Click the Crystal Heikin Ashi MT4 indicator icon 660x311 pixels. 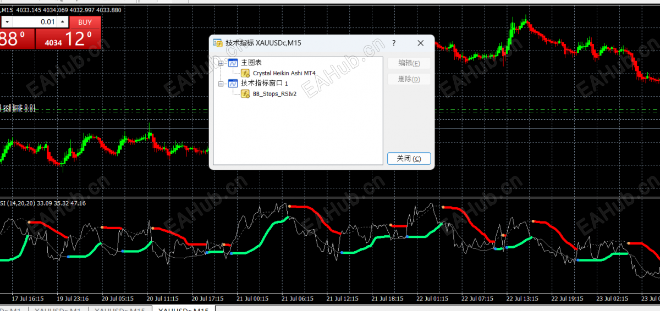tap(245, 73)
